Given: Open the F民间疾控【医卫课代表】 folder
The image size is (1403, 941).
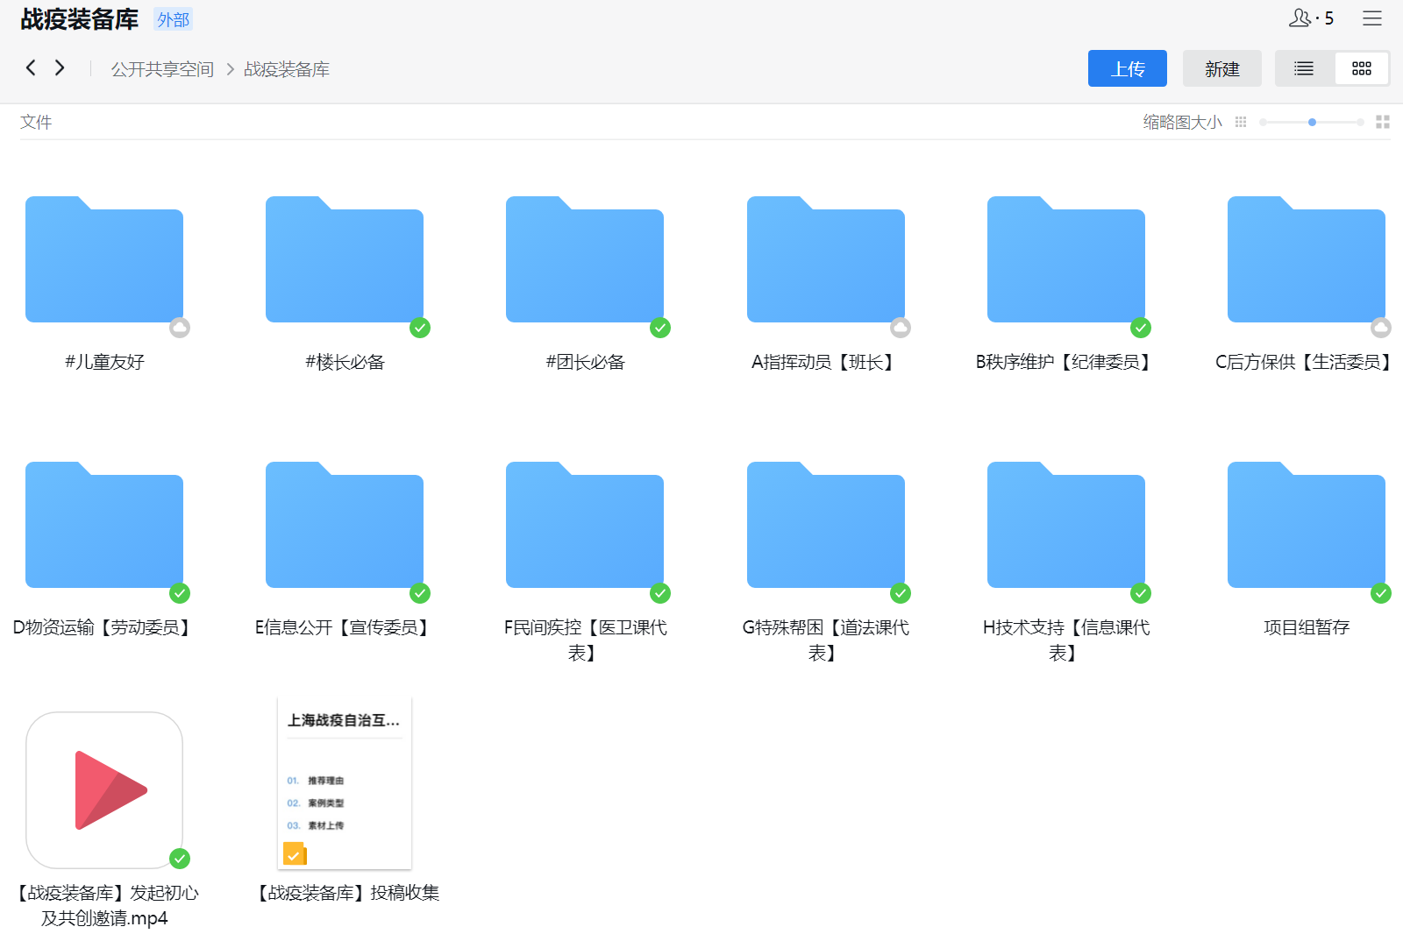Looking at the screenshot, I should click(585, 525).
